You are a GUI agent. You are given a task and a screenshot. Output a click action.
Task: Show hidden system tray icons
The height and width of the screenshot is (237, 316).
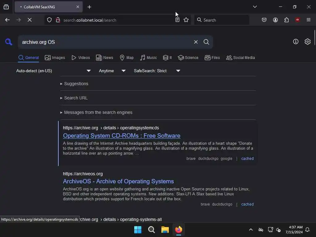(251, 230)
